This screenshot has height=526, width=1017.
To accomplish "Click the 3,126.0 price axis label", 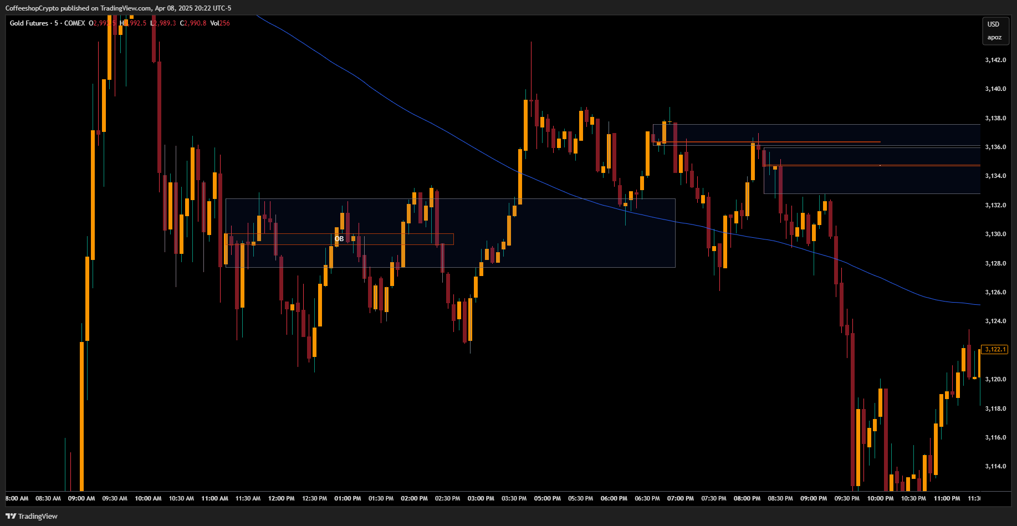I will click(x=995, y=292).
